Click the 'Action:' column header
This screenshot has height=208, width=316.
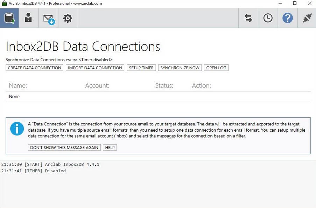(x=201, y=85)
